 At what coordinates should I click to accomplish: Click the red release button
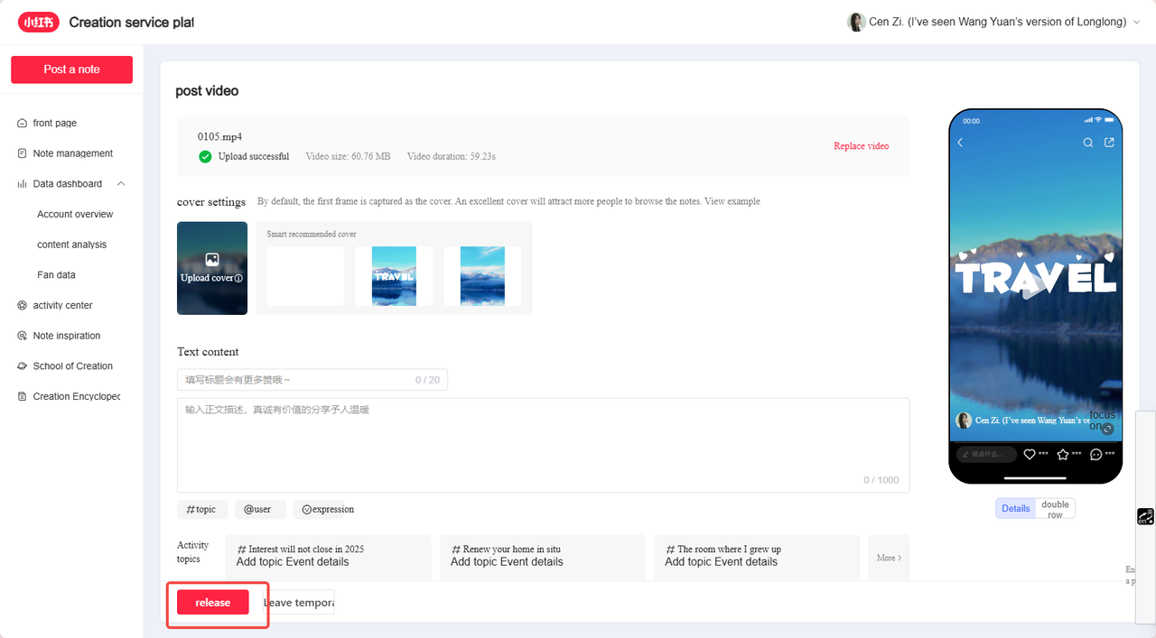coord(212,603)
